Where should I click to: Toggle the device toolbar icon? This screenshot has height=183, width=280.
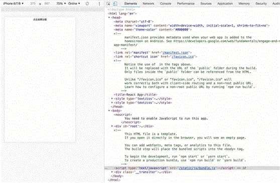click(x=115, y=4)
